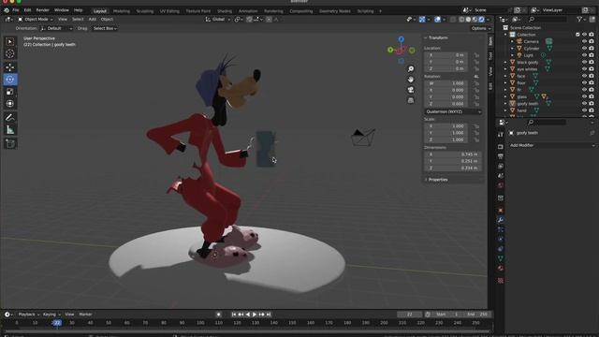The image size is (599, 337).
Task: Switch to the Animation workspace tab
Action: click(x=248, y=11)
